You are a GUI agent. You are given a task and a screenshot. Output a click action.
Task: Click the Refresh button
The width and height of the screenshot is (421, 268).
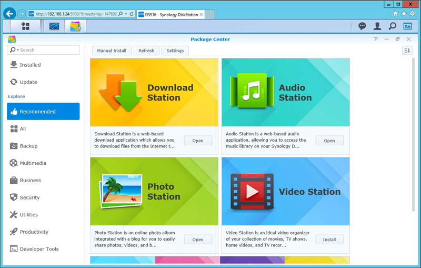pyautogui.click(x=146, y=51)
